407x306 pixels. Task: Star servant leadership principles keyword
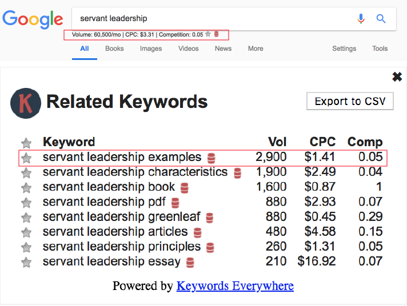click(26, 247)
